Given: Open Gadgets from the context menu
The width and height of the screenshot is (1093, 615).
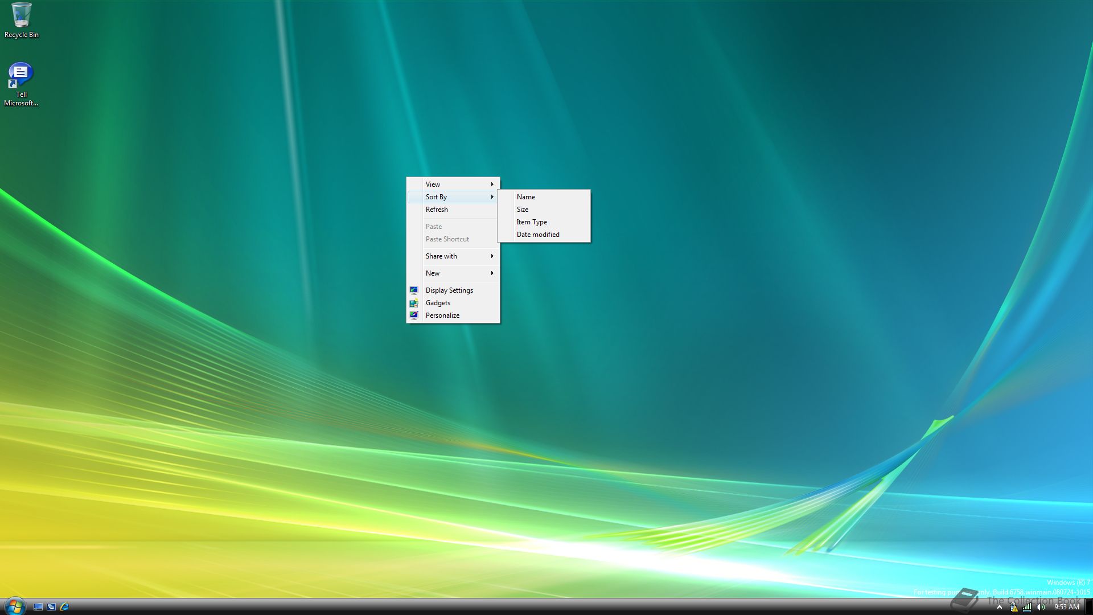Looking at the screenshot, I should coord(453,303).
